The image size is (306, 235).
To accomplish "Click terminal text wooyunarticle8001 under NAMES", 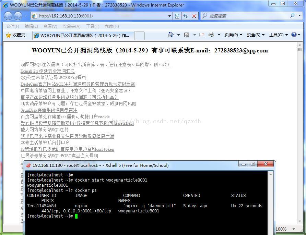I will point(139,211).
